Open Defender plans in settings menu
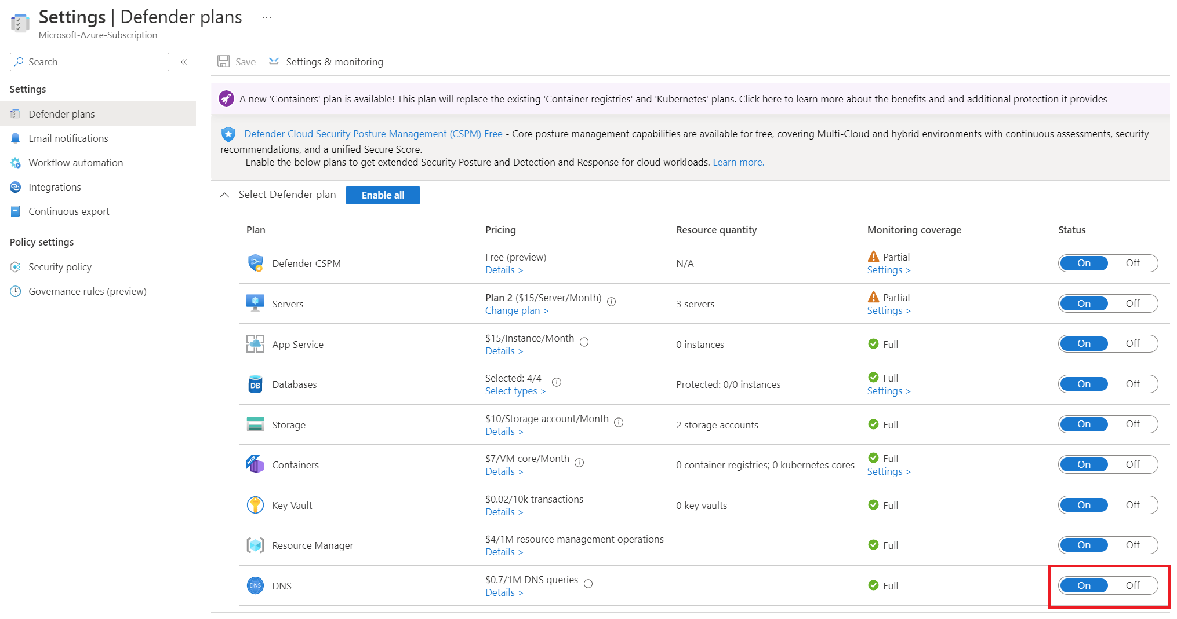Image resolution: width=1177 pixels, height=619 pixels. click(98, 114)
